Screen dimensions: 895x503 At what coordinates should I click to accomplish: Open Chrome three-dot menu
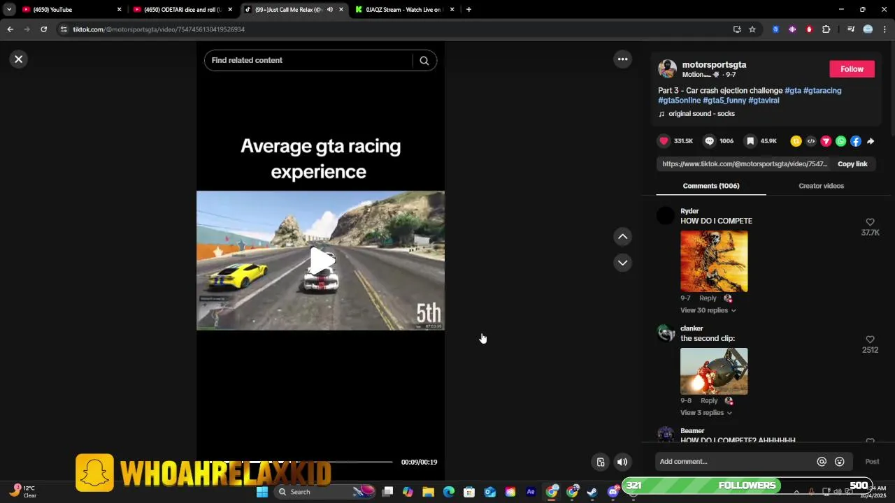[885, 29]
